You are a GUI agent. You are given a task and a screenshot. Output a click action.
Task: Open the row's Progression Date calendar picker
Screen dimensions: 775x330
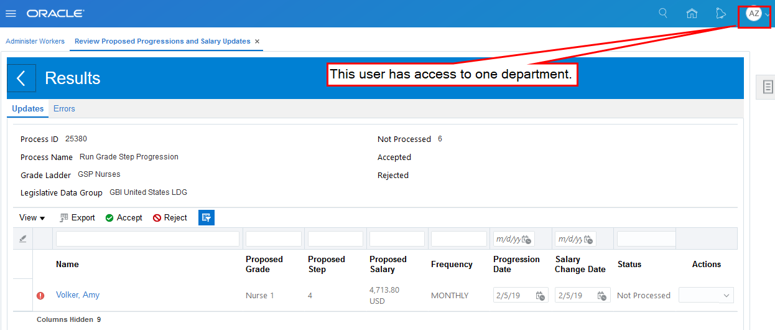541,296
